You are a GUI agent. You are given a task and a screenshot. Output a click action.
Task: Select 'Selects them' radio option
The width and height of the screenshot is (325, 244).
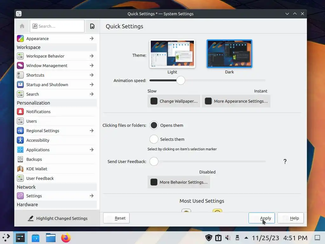[x=154, y=139]
